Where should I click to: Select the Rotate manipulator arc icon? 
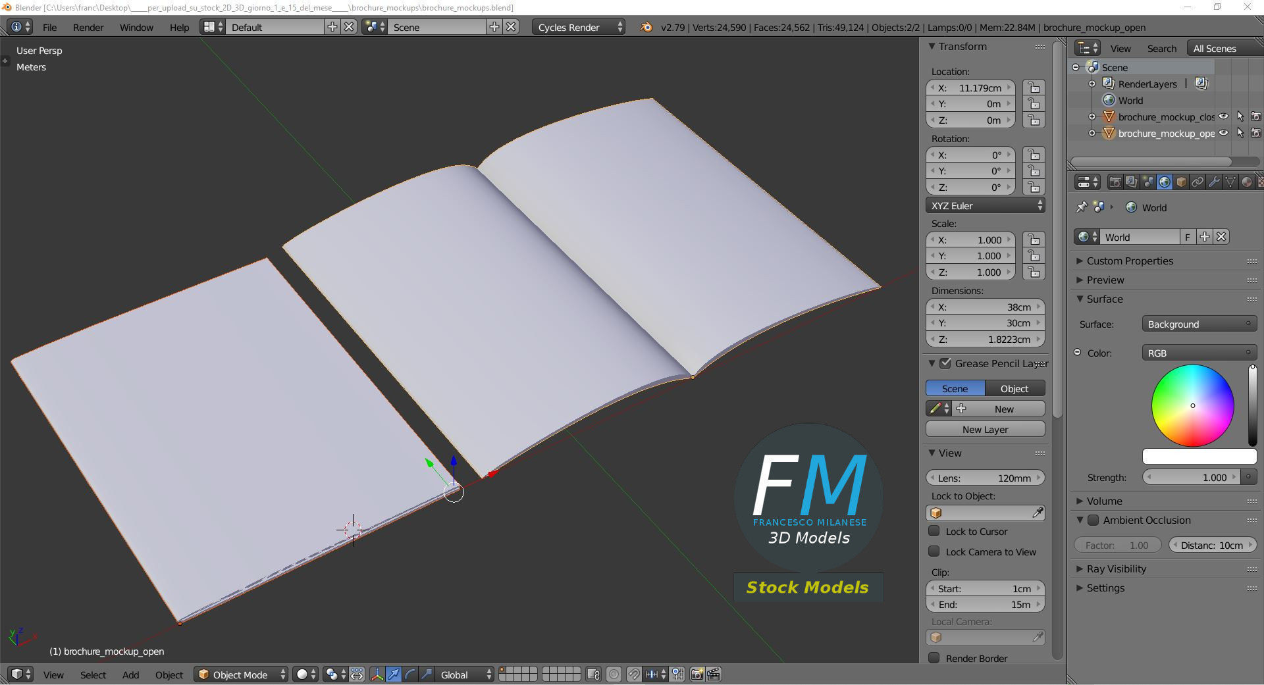(x=410, y=674)
